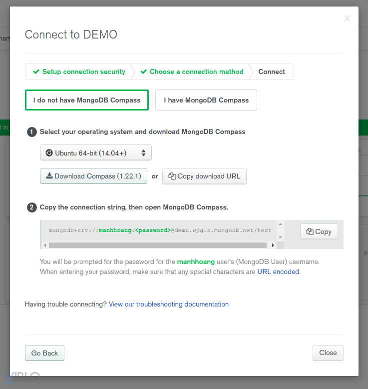The width and height of the screenshot is (368, 389).
Task: Click the dropdown arrows on Ubuntu 64-bit selector
Action: (x=143, y=152)
